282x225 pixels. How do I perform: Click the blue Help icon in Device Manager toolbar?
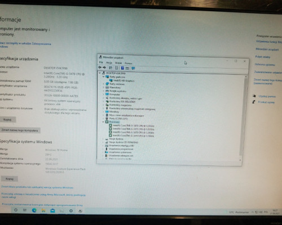tap(122, 68)
